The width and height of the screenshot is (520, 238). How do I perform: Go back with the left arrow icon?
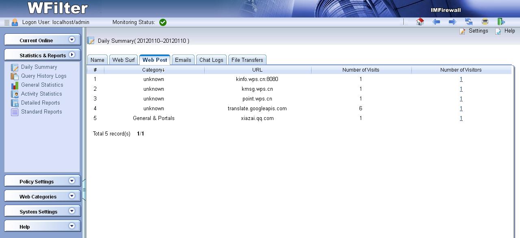pos(436,22)
